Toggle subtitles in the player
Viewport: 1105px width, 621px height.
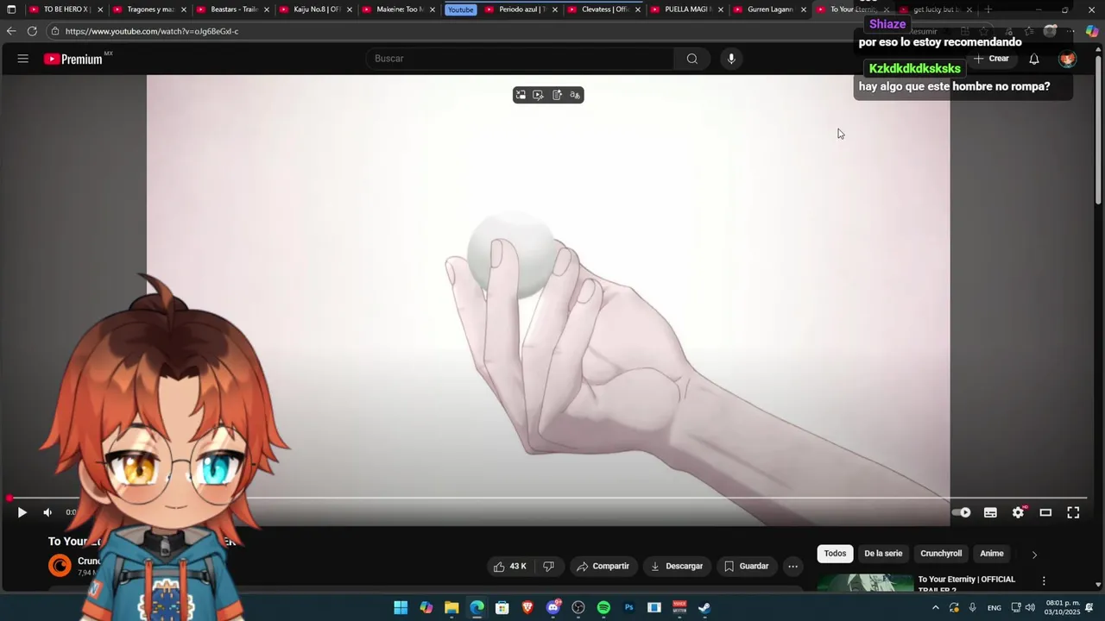coord(990,512)
